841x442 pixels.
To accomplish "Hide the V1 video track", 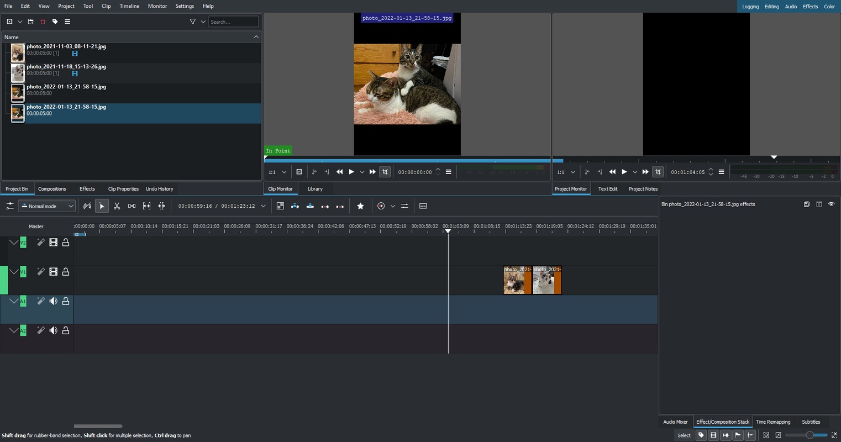I will (x=53, y=272).
